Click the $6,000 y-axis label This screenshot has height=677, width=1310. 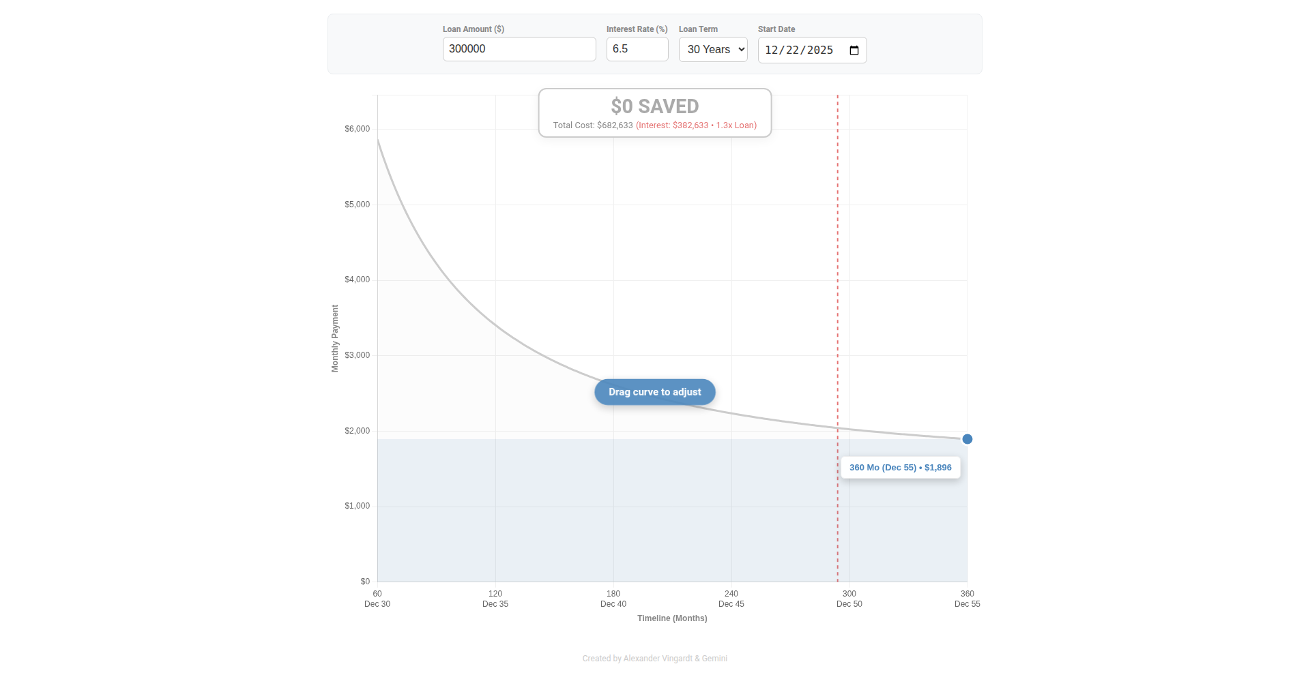tap(357, 129)
